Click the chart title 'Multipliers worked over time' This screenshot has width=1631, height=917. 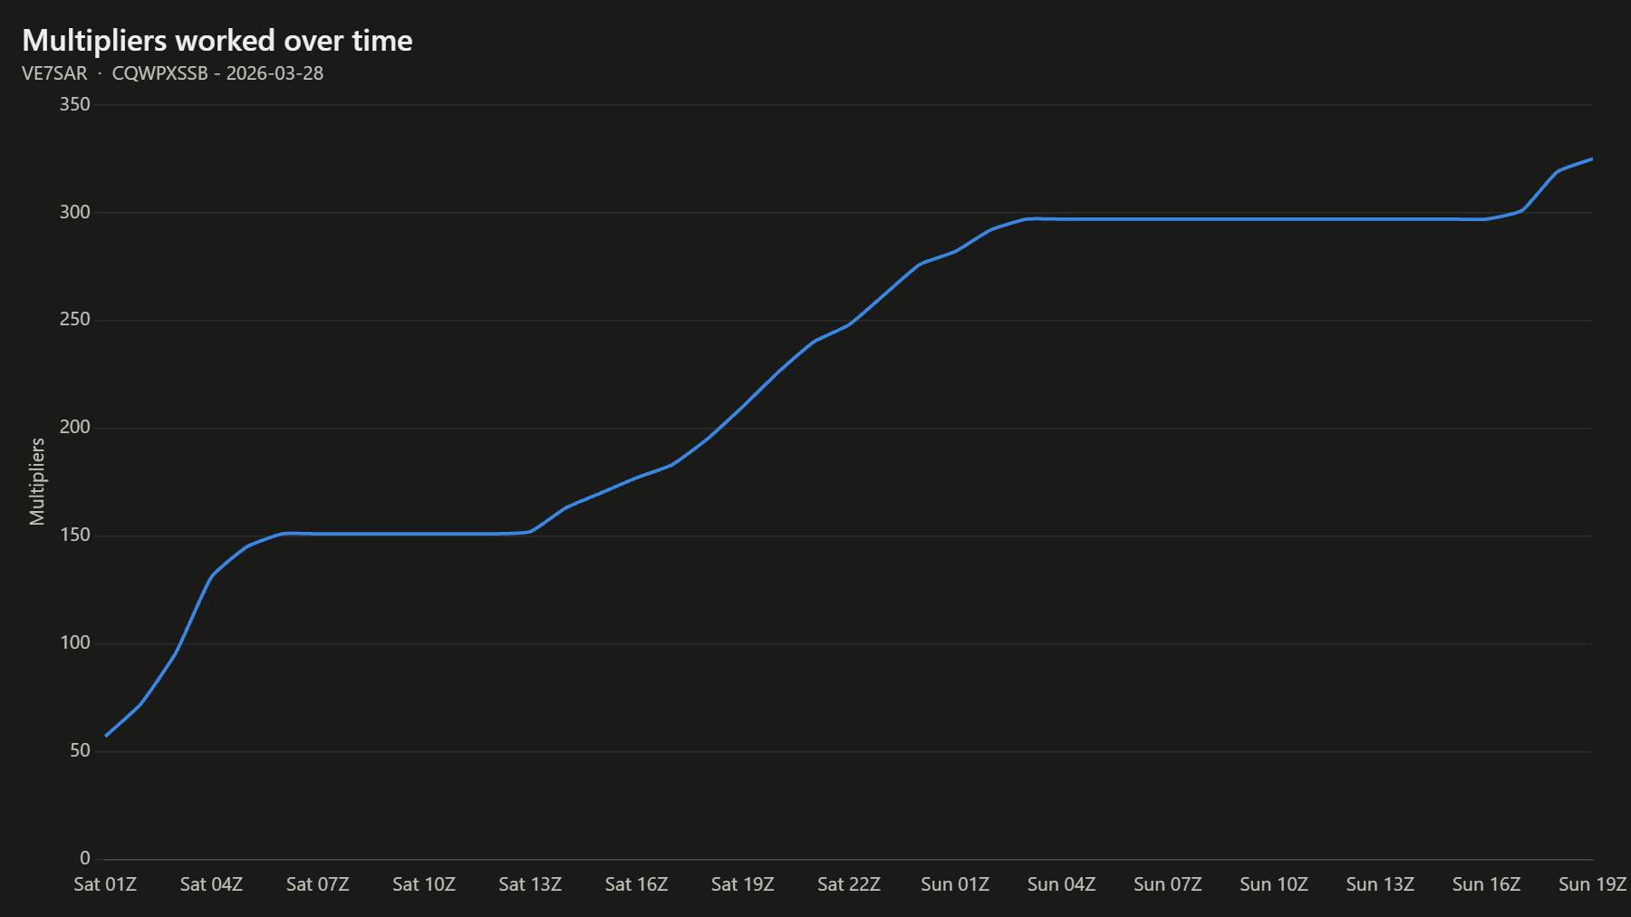tap(217, 41)
